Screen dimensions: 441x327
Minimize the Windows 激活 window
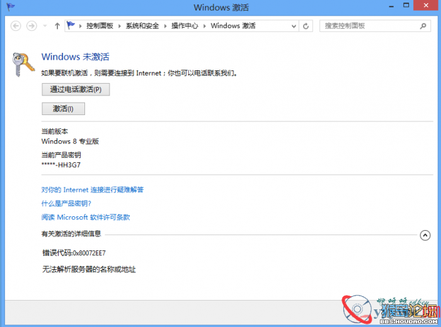[391, 6]
